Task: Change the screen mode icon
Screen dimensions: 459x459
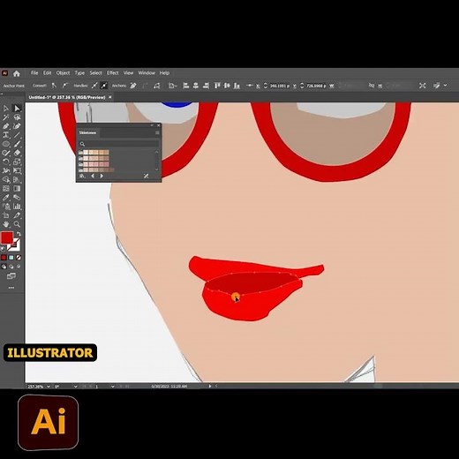Action: (x=11, y=276)
